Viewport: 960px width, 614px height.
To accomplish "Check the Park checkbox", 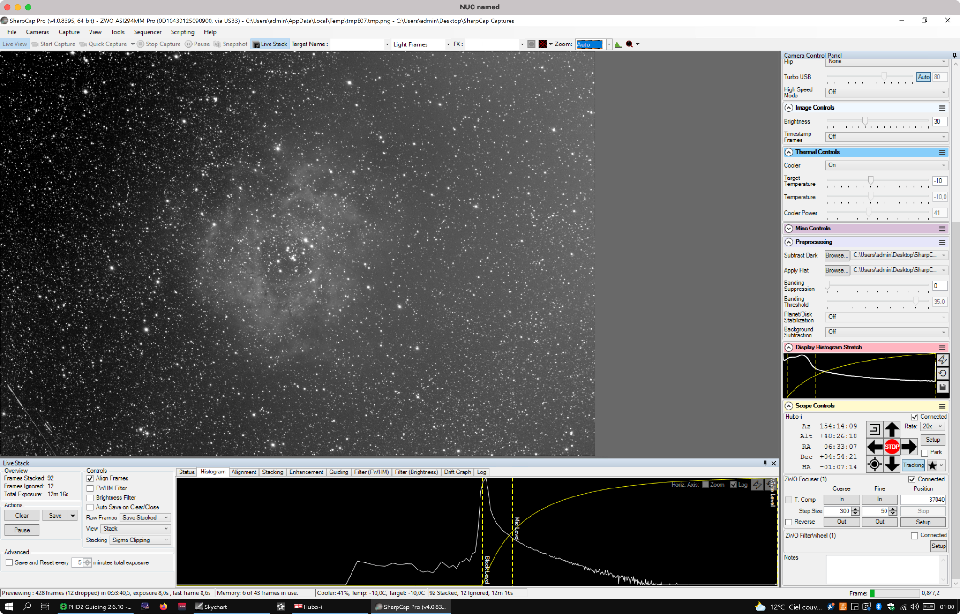I will (924, 452).
